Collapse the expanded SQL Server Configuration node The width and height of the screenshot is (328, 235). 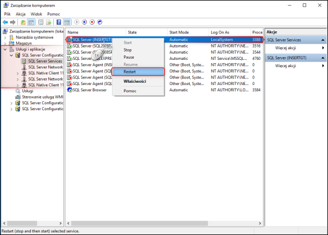(x=12, y=55)
